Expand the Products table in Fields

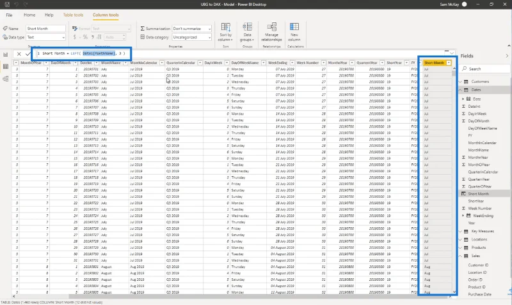[x=460, y=248]
